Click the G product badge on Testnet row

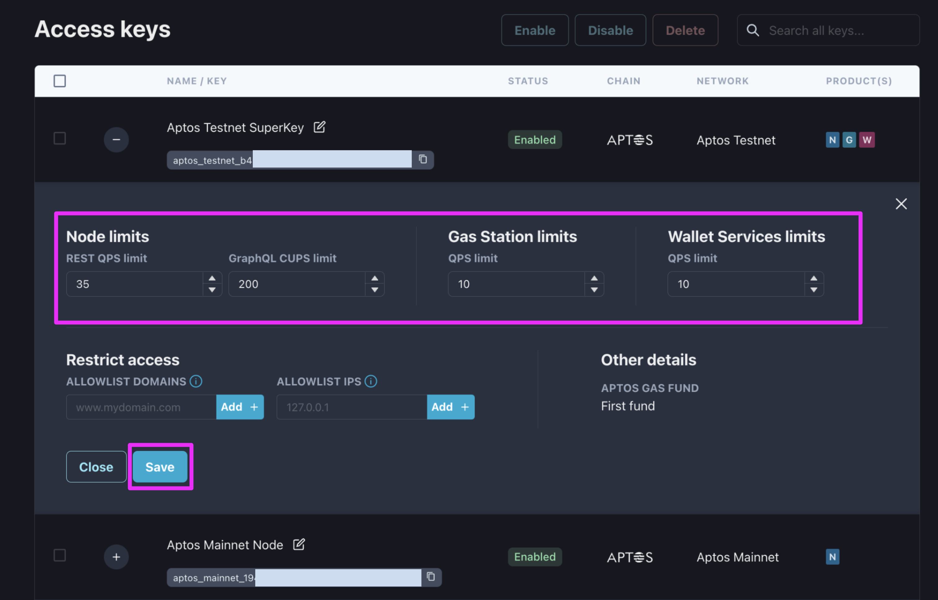[x=849, y=140]
